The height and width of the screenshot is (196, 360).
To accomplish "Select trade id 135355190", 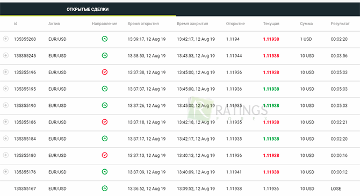I will tap(25, 106).
